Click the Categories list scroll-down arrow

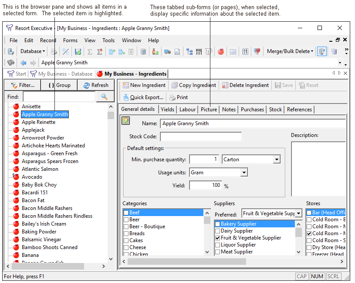point(207,252)
